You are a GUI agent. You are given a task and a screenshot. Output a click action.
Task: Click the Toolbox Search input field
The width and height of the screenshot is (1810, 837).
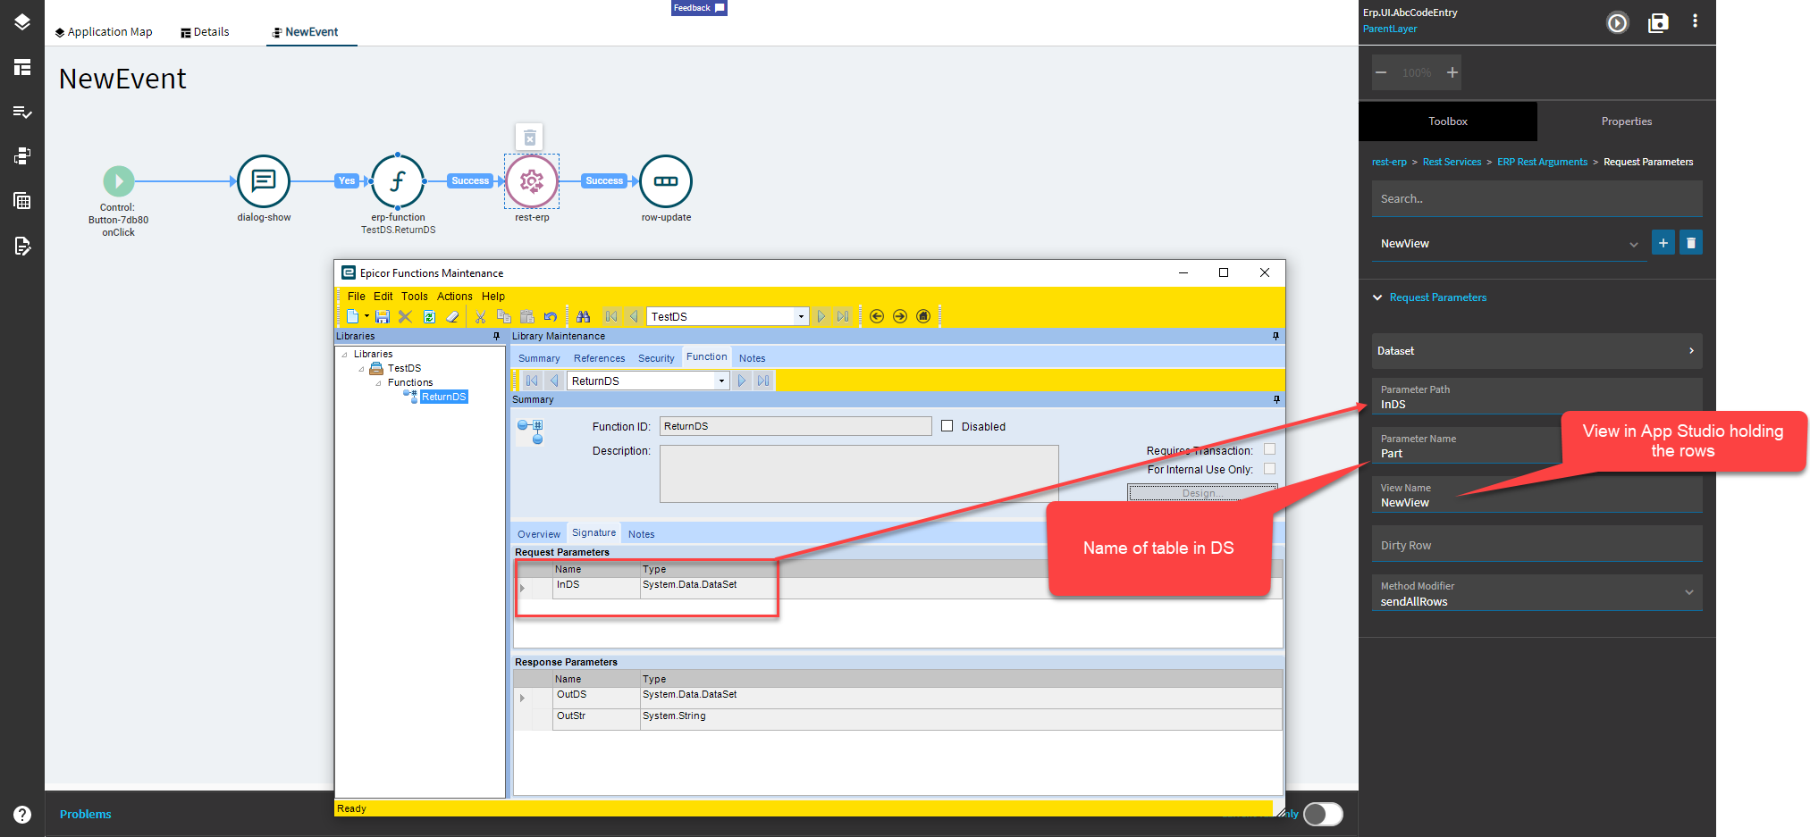(1537, 199)
